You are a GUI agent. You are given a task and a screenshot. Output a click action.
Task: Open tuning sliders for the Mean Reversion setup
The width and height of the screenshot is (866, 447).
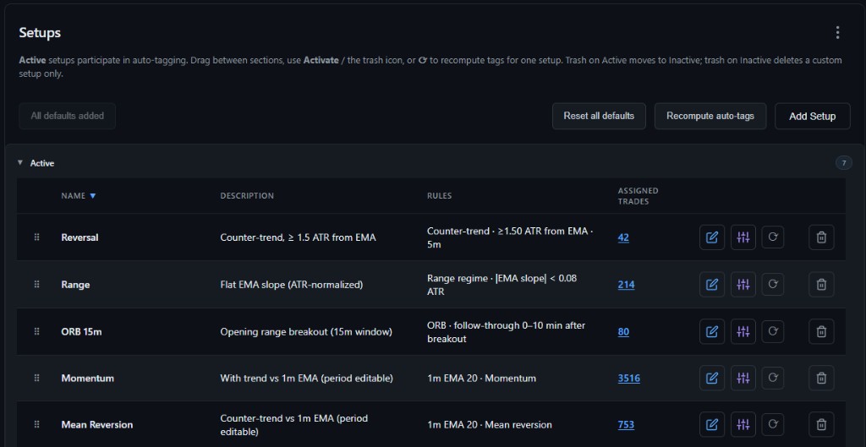coord(743,424)
